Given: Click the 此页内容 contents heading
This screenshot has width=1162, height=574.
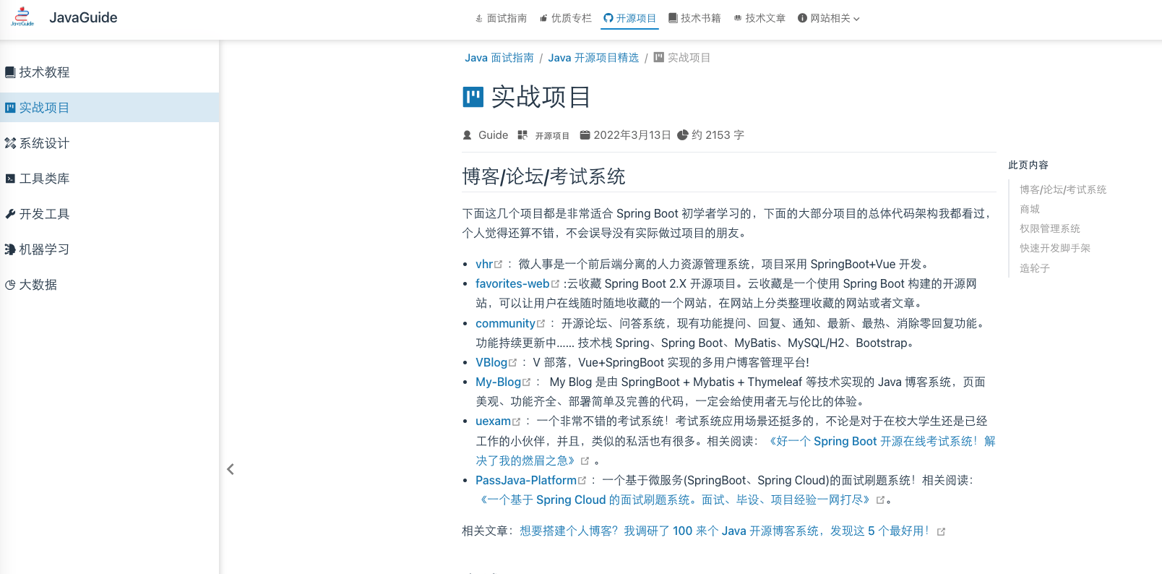Looking at the screenshot, I should click(x=1028, y=165).
